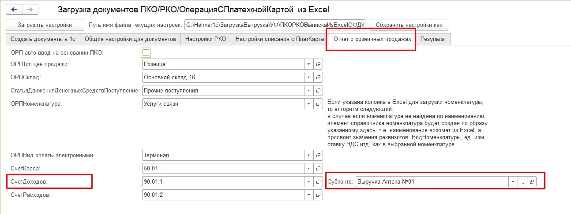Expand the СчетРасходов dropdown arrow
The width and height of the screenshot is (571, 214).
point(309,194)
